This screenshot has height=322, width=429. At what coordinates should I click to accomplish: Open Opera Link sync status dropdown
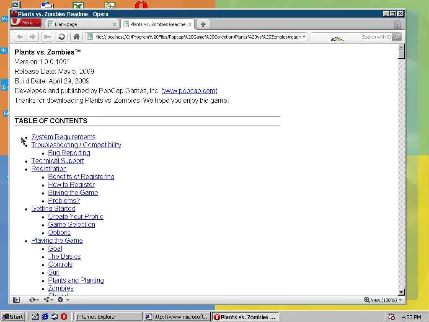[34, 300]
